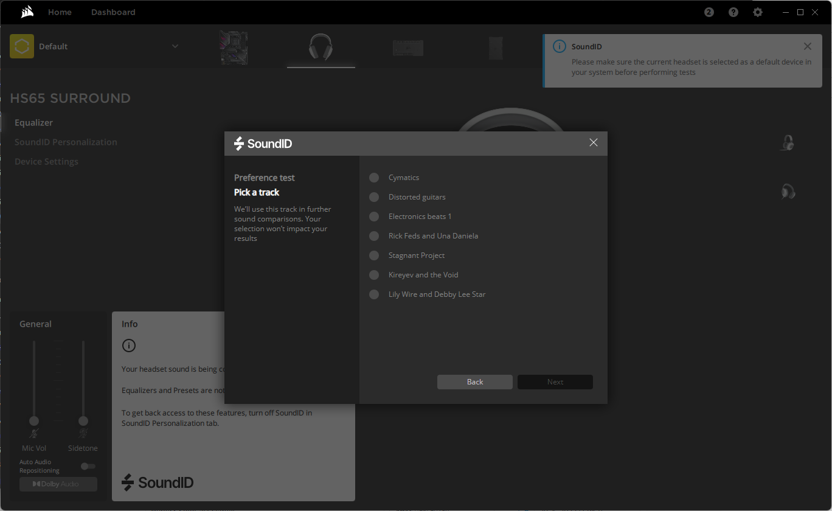832x511 pixels.
Task: Switch to the Equalizer section
Action: pos(34,123)
